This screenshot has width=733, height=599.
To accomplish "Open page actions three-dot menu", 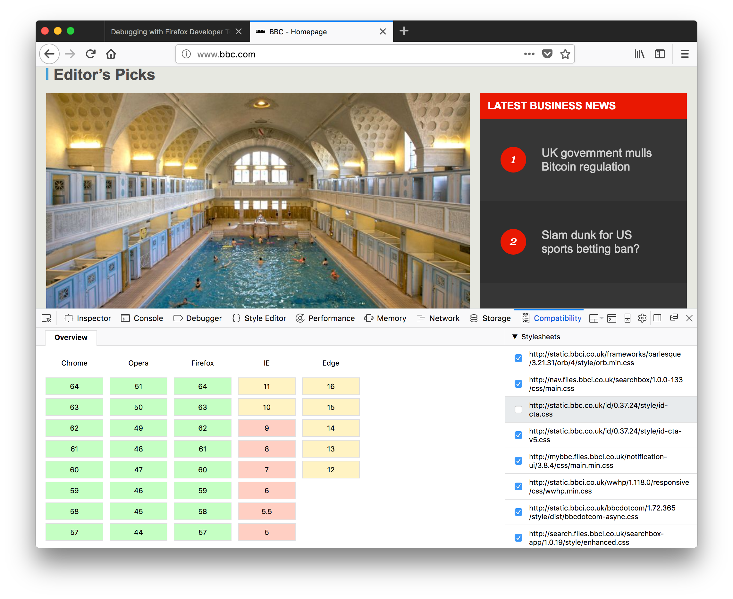I will point(529,54).
